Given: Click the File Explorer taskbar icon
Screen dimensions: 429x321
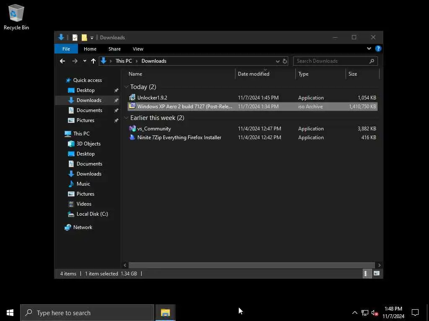Looking at the screenshot, I should click(165, 313).
